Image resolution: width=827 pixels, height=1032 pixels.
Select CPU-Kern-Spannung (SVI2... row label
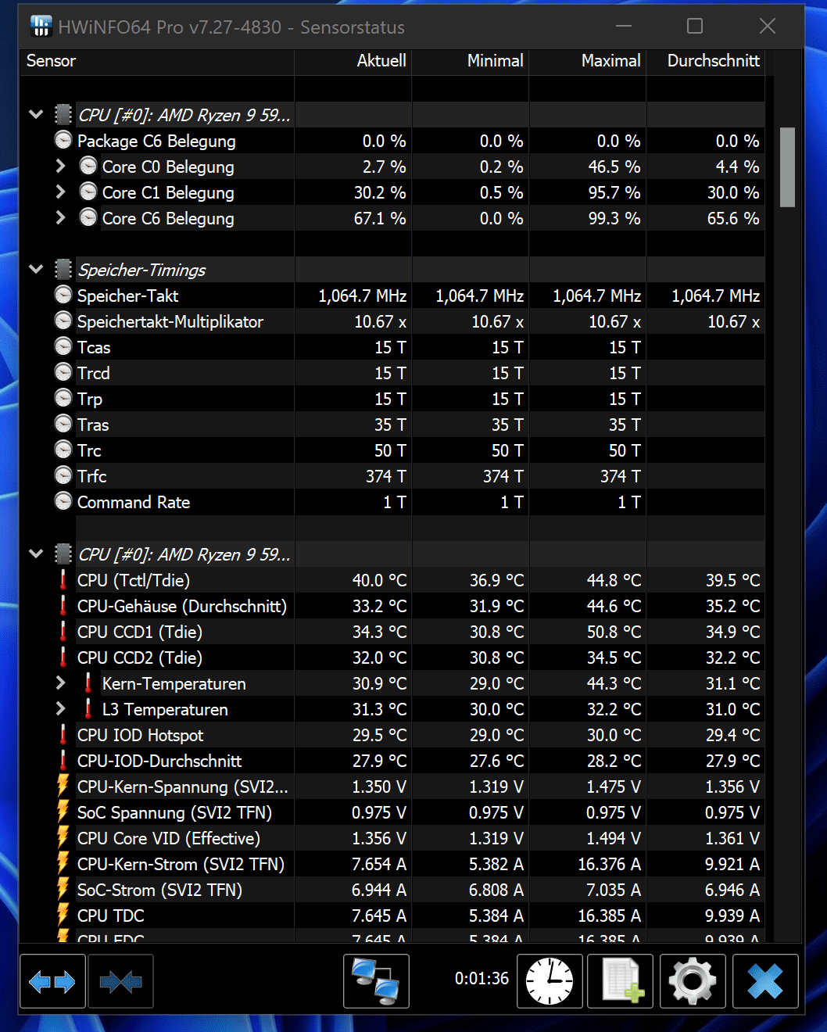183,787
